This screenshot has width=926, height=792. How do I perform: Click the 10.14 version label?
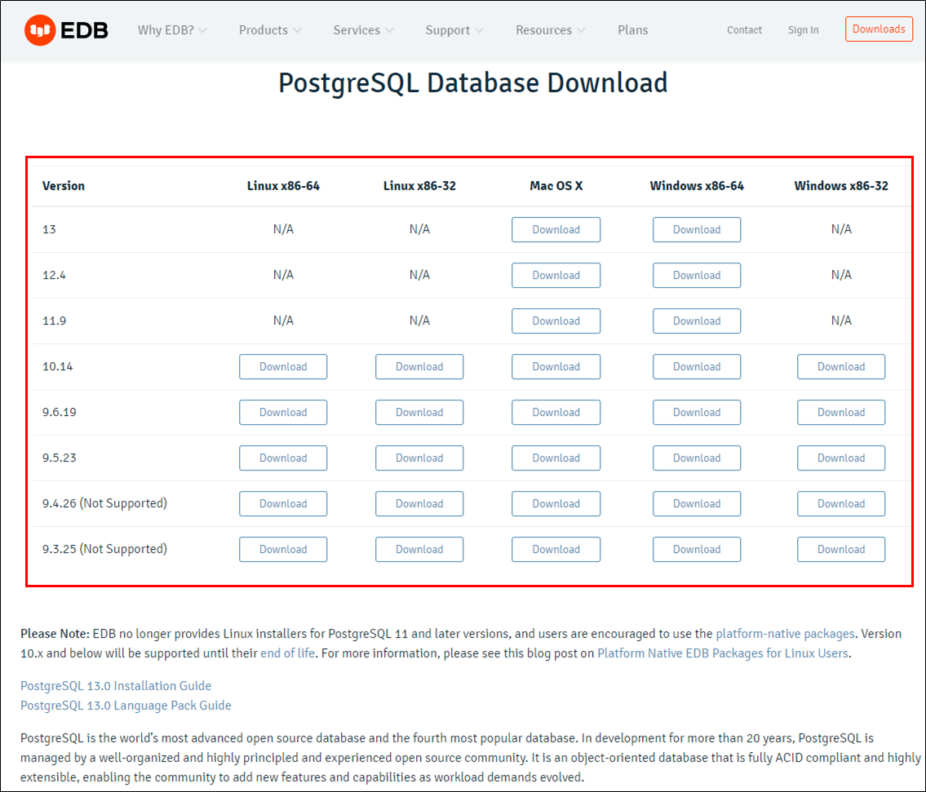point(57,366)
